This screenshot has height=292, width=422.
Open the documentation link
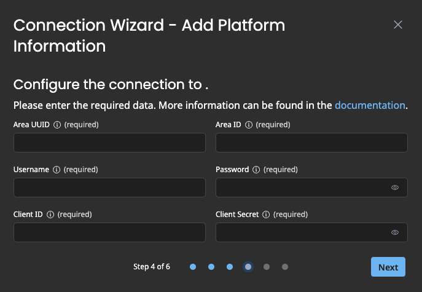point(370,105)
